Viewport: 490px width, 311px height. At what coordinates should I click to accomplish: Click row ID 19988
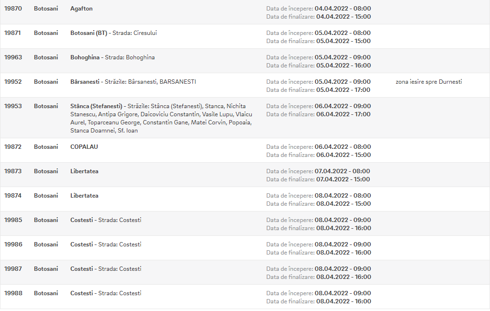pos(13,293)
